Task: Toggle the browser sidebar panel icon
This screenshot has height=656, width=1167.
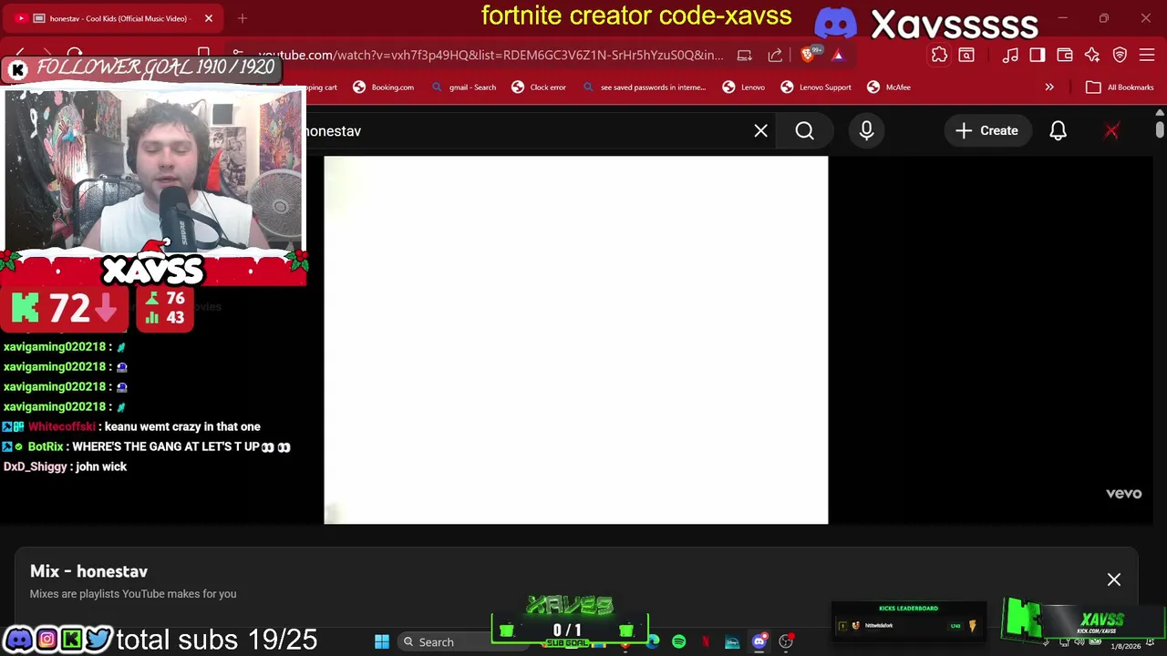Action: tap(1038, 56)
